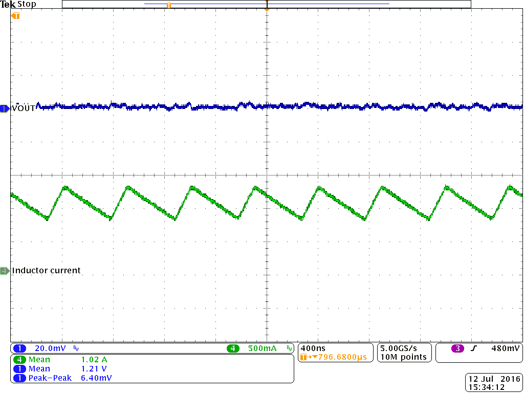This screenshot has height=393, width=524.
Task: Open the channel 3 trigger level 480mV box
Action: [506, 348]
